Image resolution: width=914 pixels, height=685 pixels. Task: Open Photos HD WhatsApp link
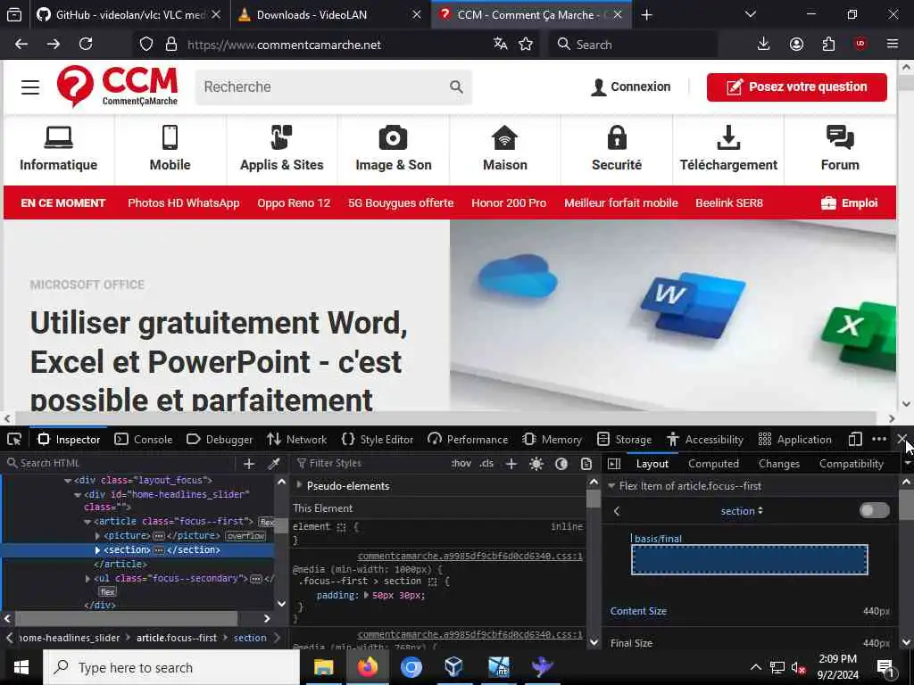184,202
